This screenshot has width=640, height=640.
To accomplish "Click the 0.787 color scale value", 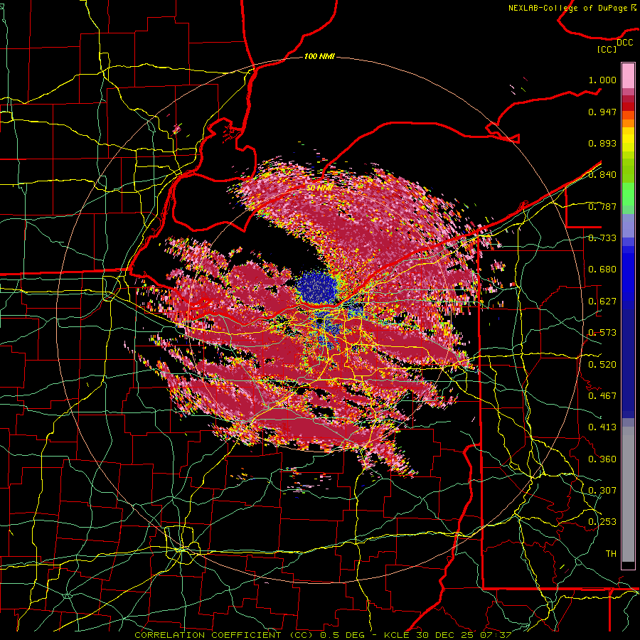I will coord(602,206).
